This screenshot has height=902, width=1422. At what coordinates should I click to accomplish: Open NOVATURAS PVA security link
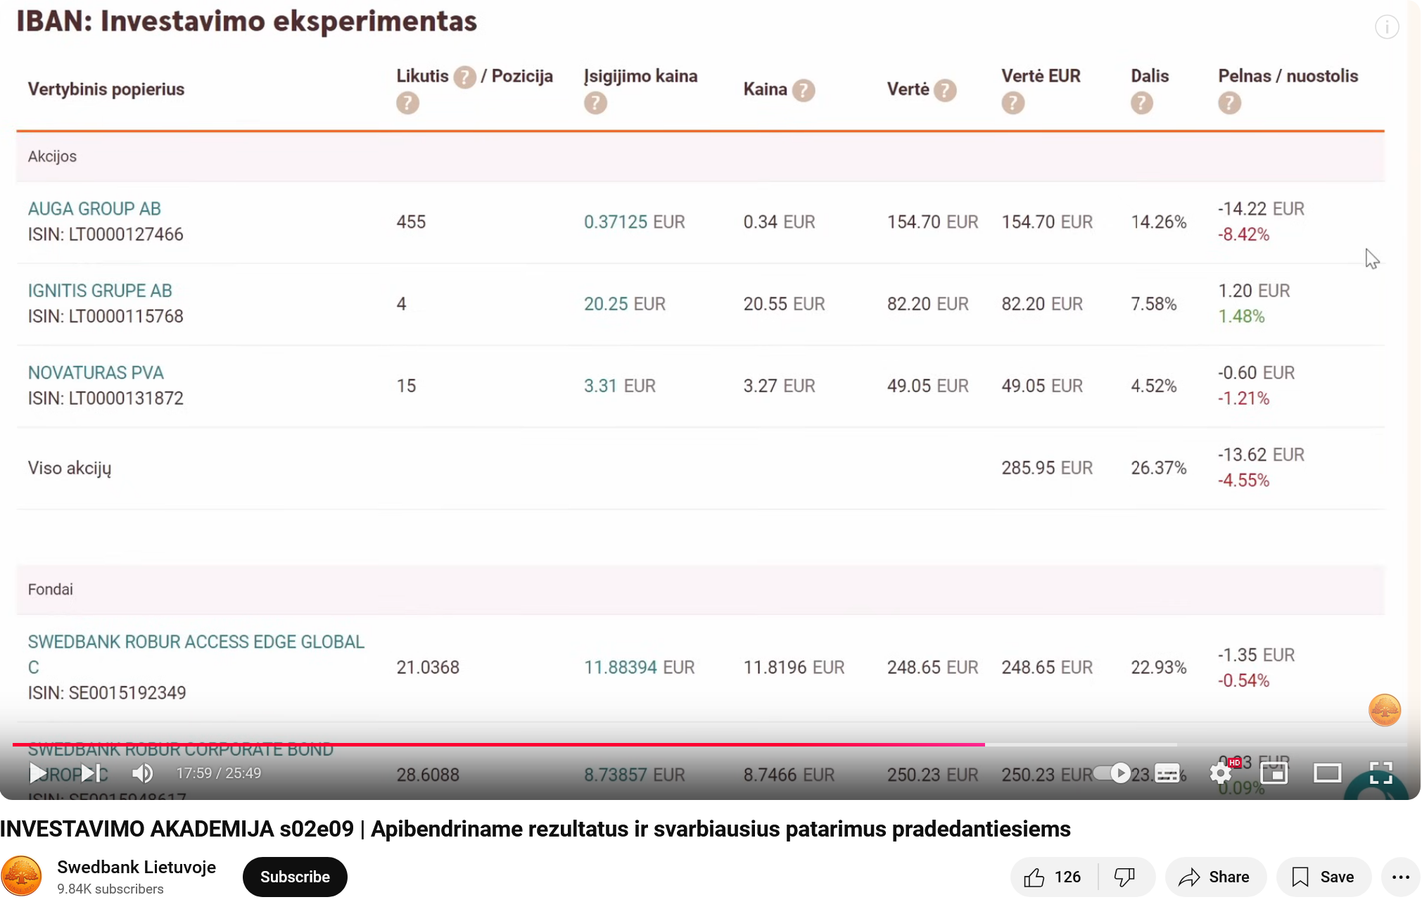click(96, 373)
